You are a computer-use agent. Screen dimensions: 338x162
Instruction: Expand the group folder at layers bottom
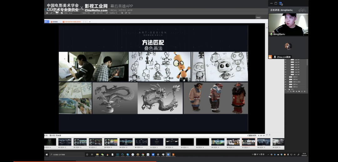click(x=288, y=89)
